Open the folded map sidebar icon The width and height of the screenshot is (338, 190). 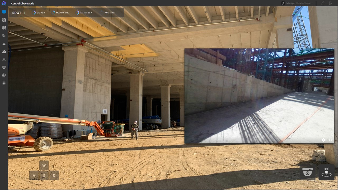tap(4, 28)
